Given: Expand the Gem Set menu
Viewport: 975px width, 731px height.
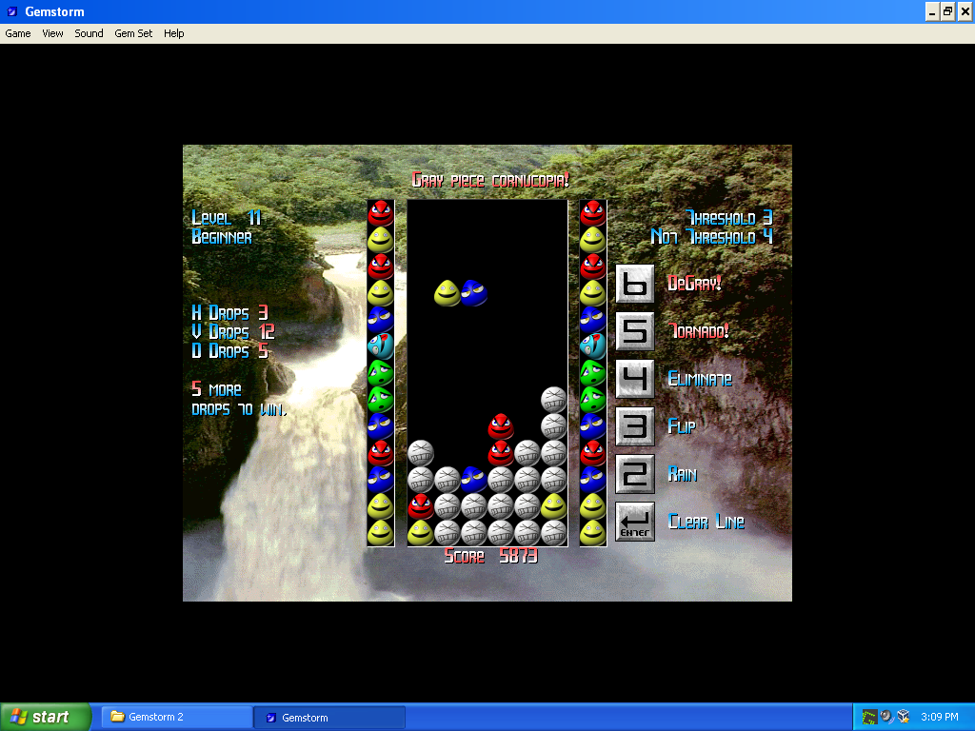Looking at the screenshot, I should click(133, 33).
